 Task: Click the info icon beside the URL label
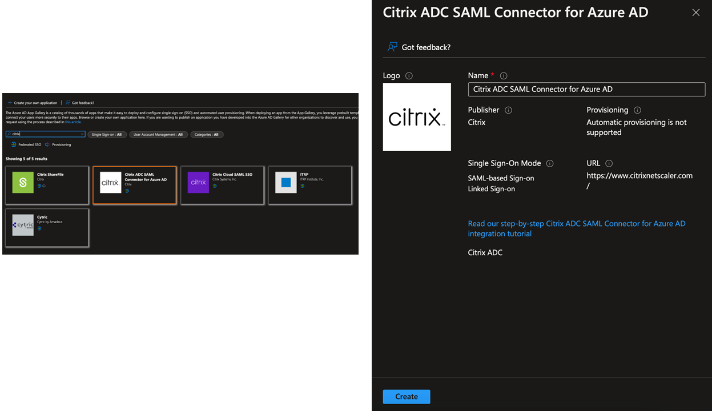(609, 163)
